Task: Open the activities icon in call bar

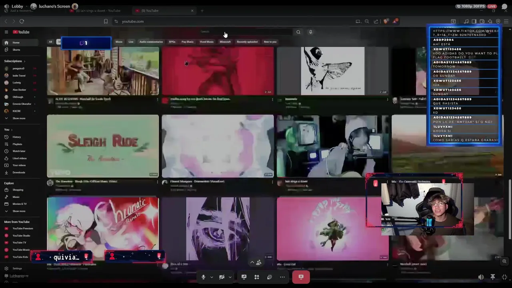Action: (257, 277)
